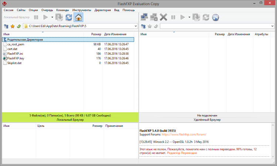Expand the local path dropdown
The width and height of the screenshot is (277, 166).
click(136, 26)
